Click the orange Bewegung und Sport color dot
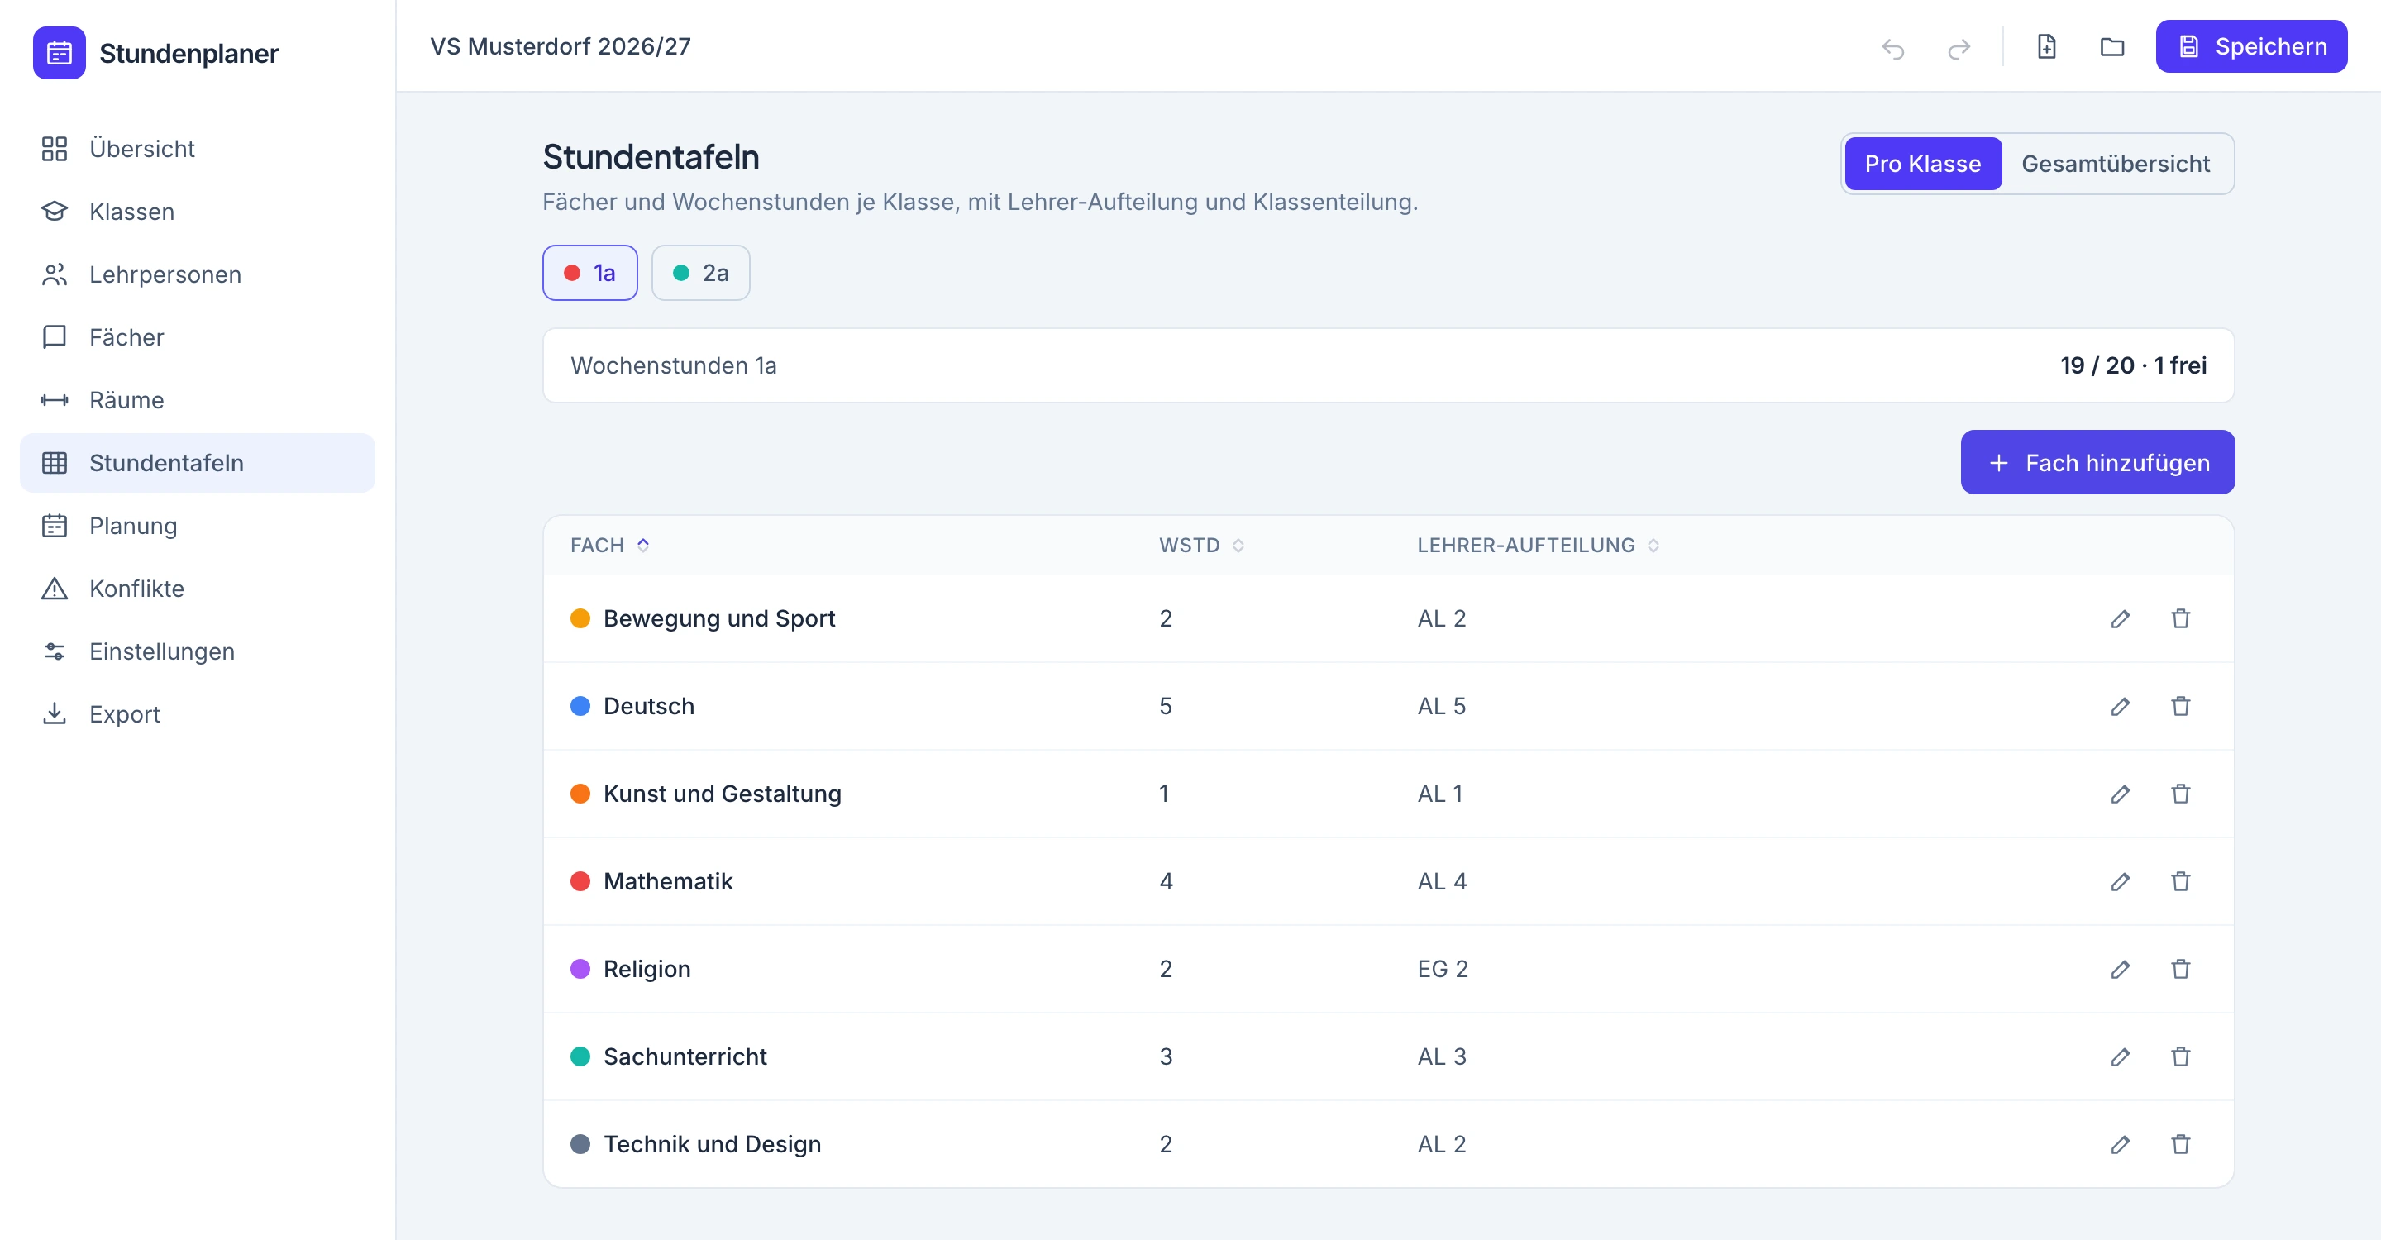The image size is (2381, 1240). click(580, 618)
